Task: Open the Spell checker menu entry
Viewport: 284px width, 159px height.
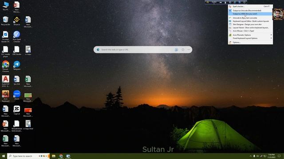Action: coord(250,6)
